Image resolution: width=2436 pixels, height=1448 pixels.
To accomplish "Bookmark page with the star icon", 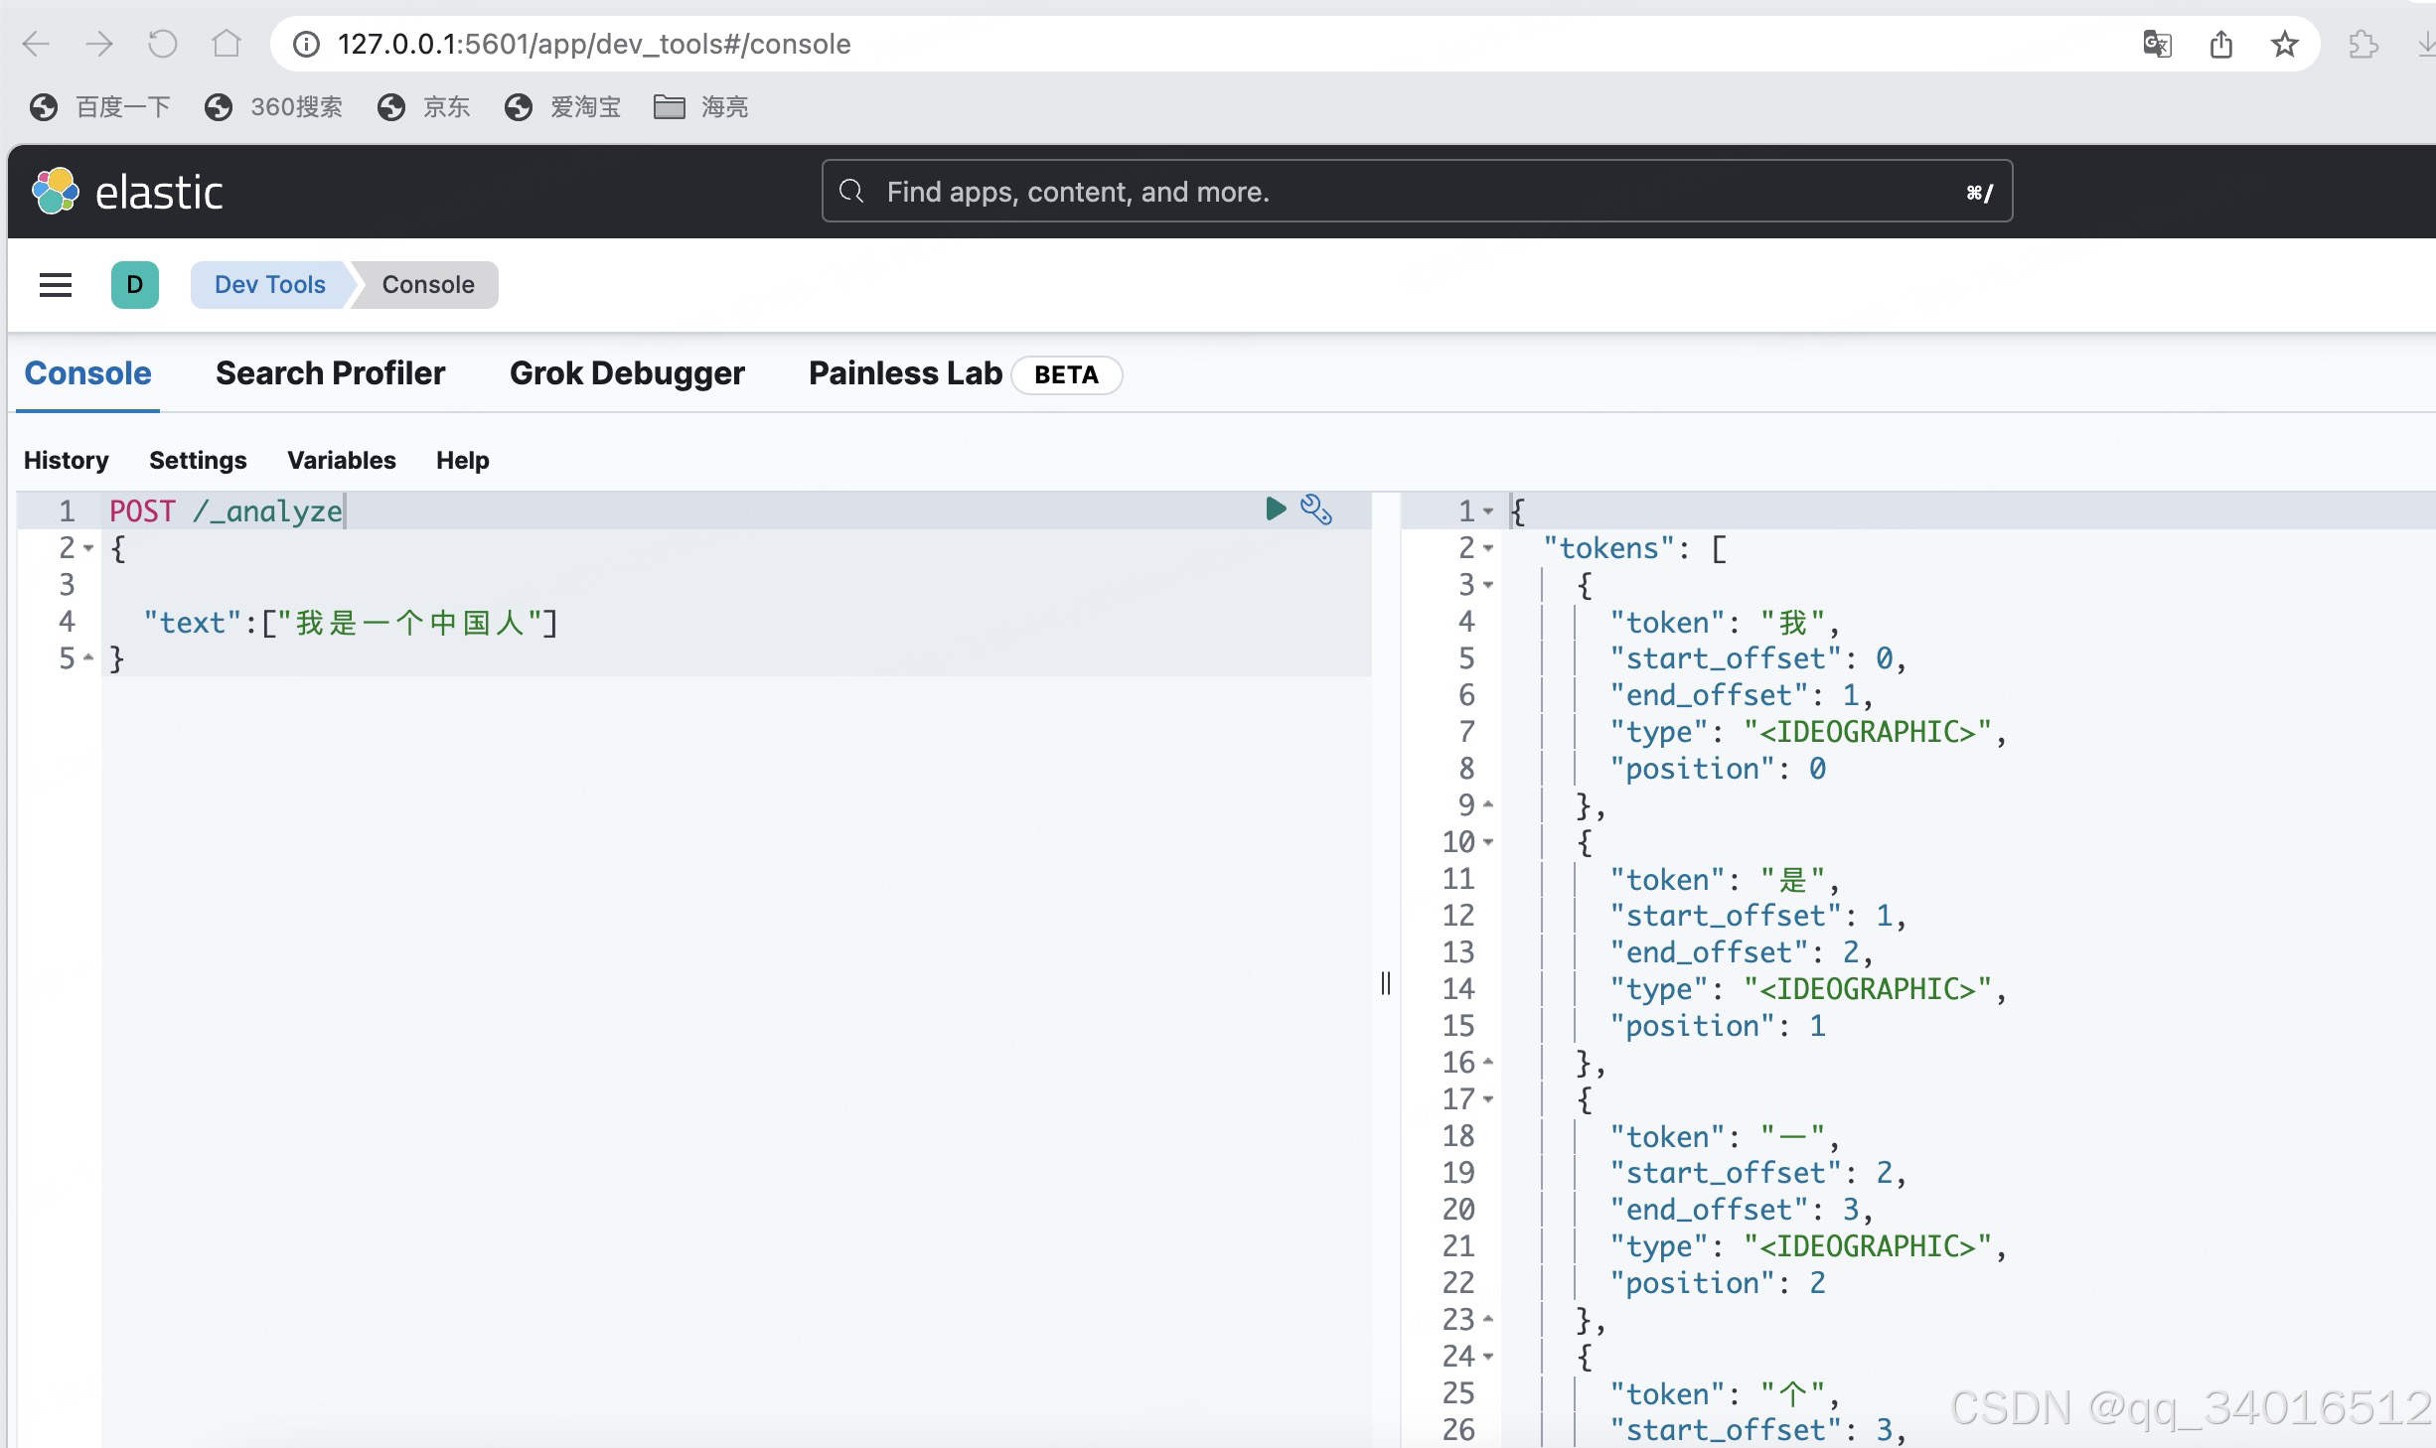I will [x=2284, y=45].
